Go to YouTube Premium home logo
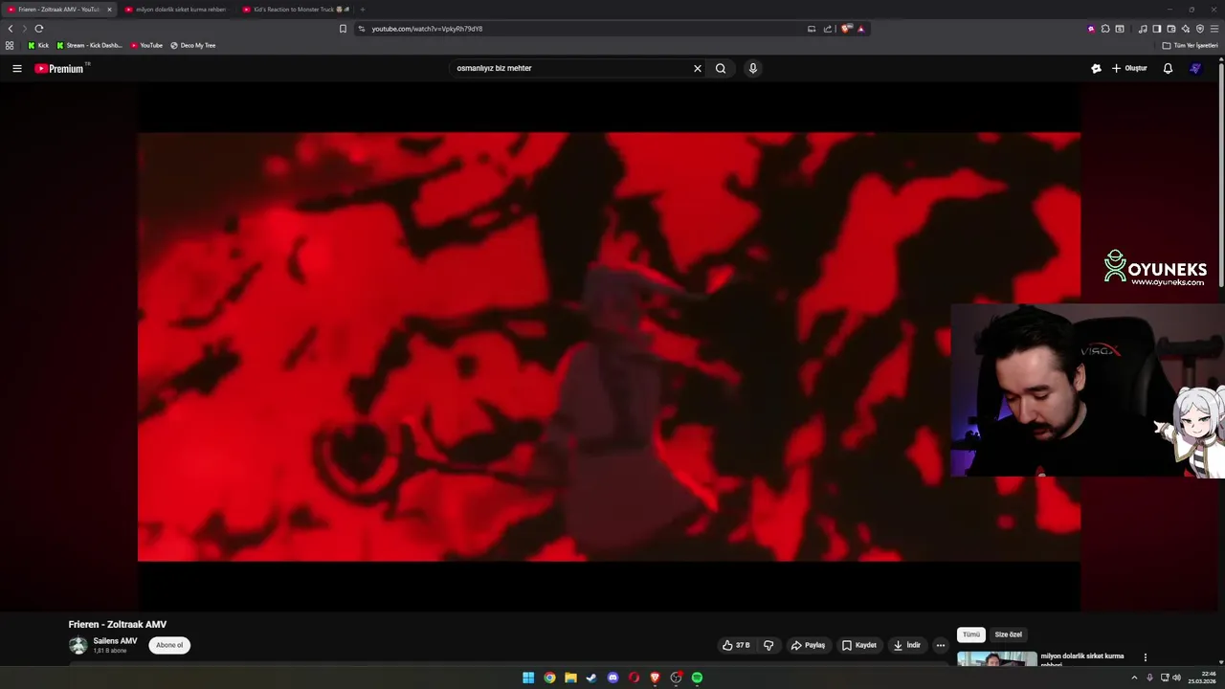 (61, 68)
